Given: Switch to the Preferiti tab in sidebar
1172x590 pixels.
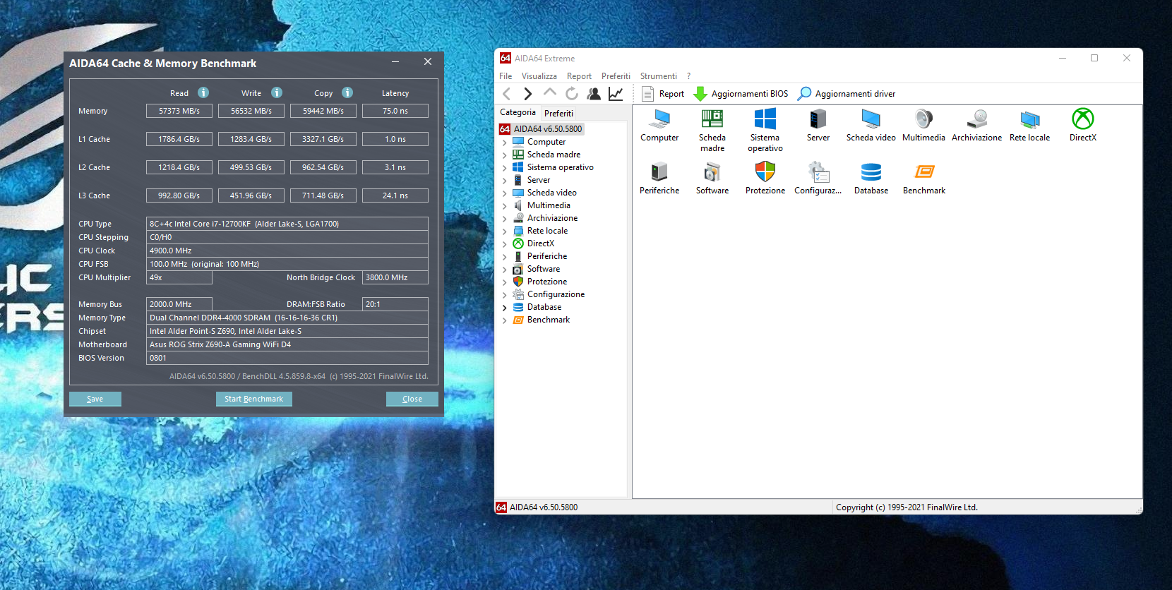Looking at the screenshot, I should [x=558, y=113].
